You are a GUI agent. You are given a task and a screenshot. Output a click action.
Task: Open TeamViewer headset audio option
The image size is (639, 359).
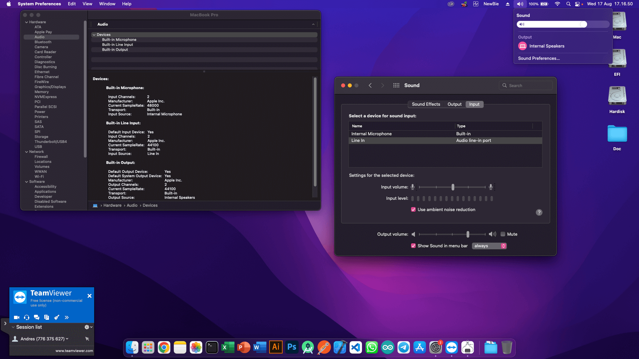(27, 317)
